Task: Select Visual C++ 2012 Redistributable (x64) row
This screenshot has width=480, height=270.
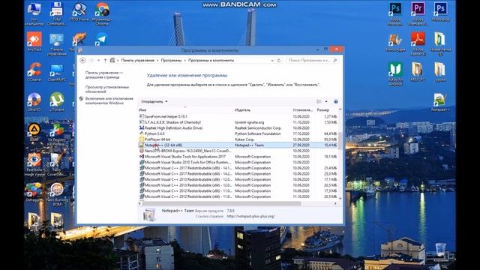Action: (238, 196)
